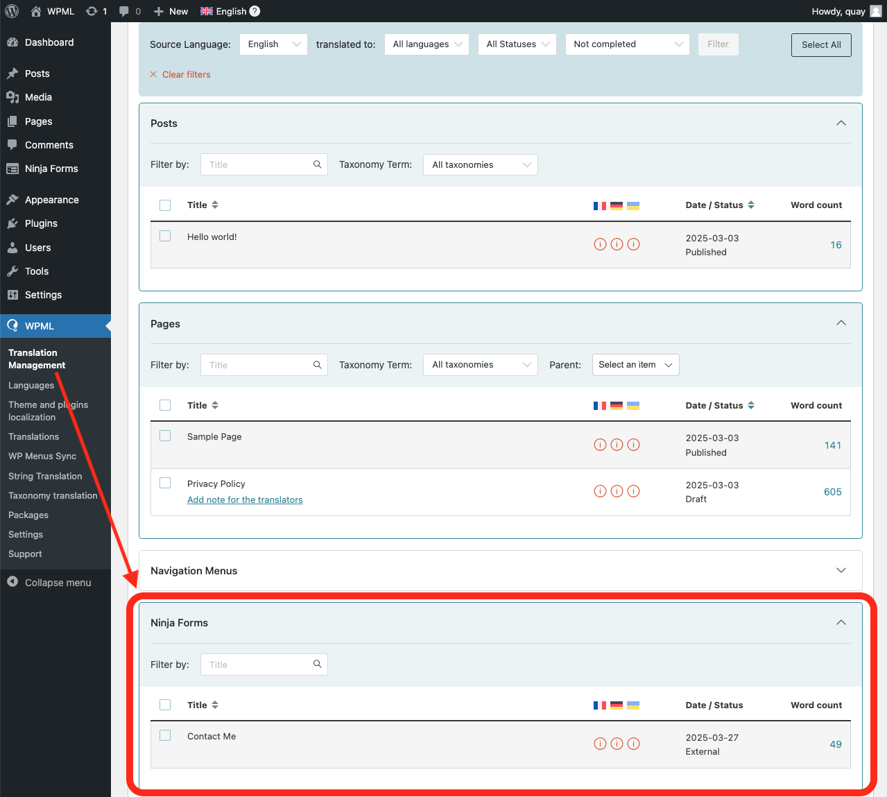This screenshot has height=797, width=887.
Task: Open String Translation in the WPML sidebar menu
Action: point(44,476)
